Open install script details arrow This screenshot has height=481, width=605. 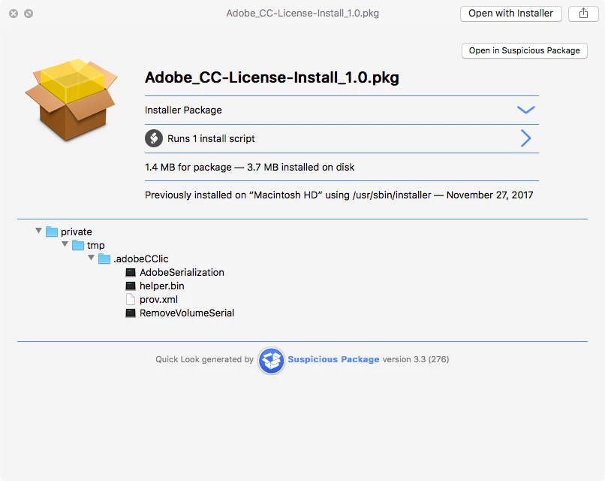click(525, 138)
